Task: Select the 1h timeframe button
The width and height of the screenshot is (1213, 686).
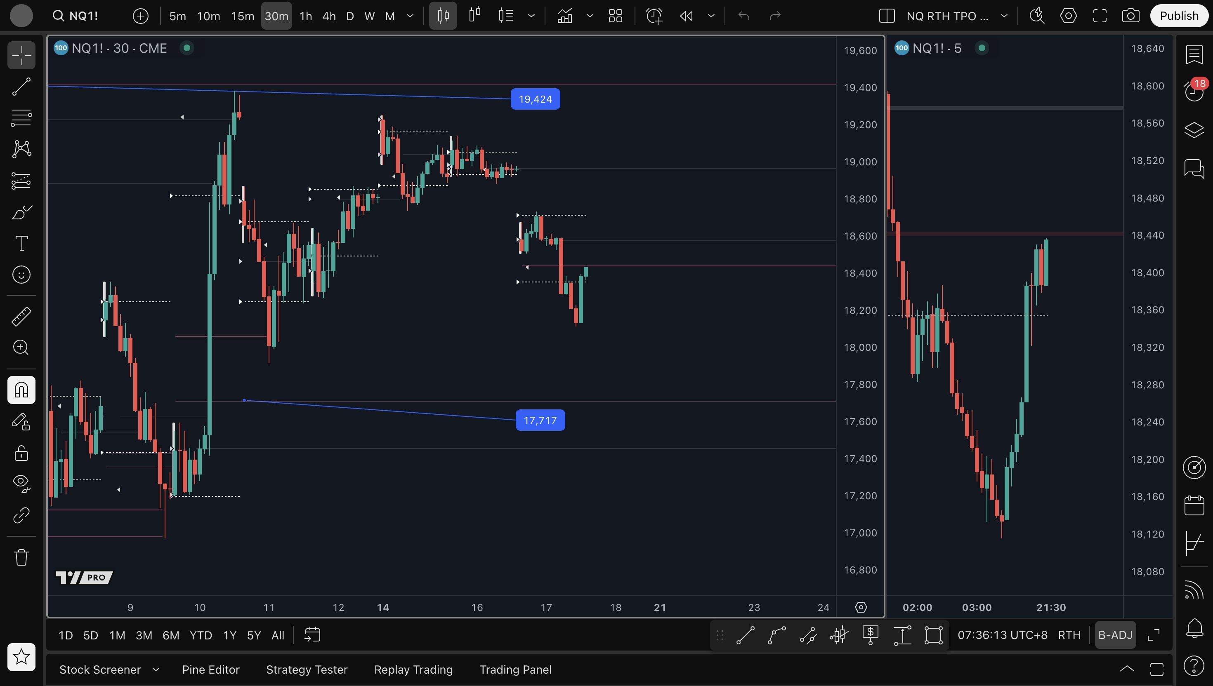Action: point(305,16)
